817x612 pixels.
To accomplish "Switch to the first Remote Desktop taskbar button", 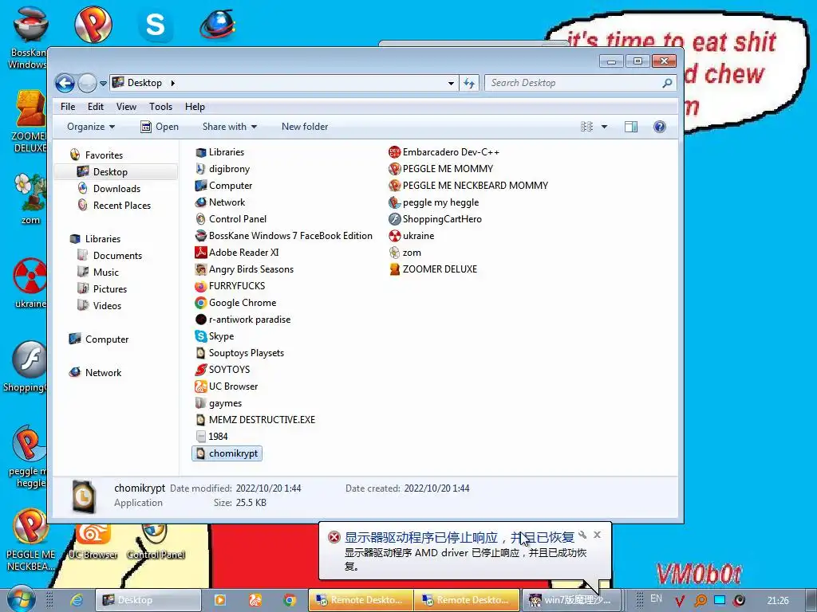I will pos(361,600).
